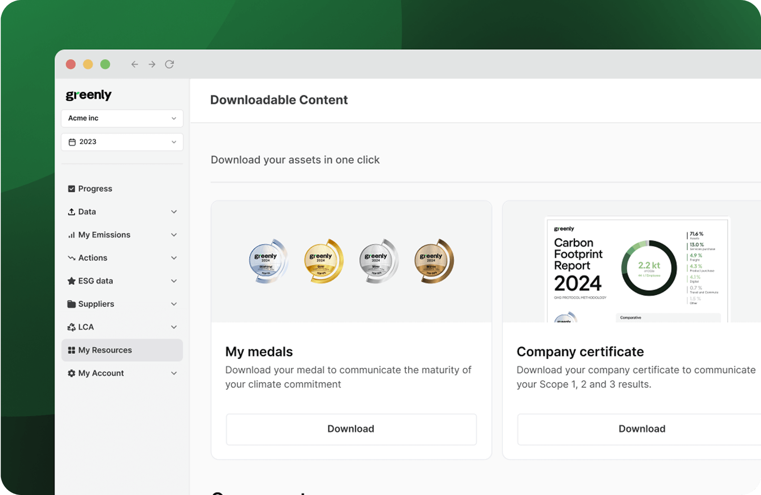
Task: Expand the Suppliers section chevron
Action: (x=174, y=304)
